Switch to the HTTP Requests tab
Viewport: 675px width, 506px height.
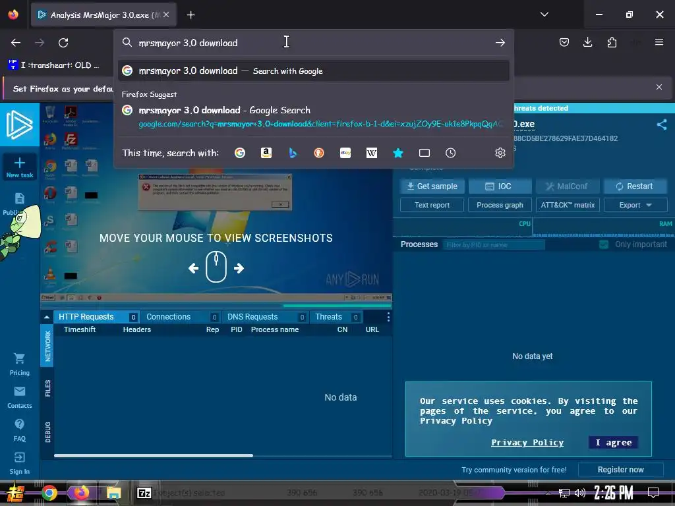point(97,317)
